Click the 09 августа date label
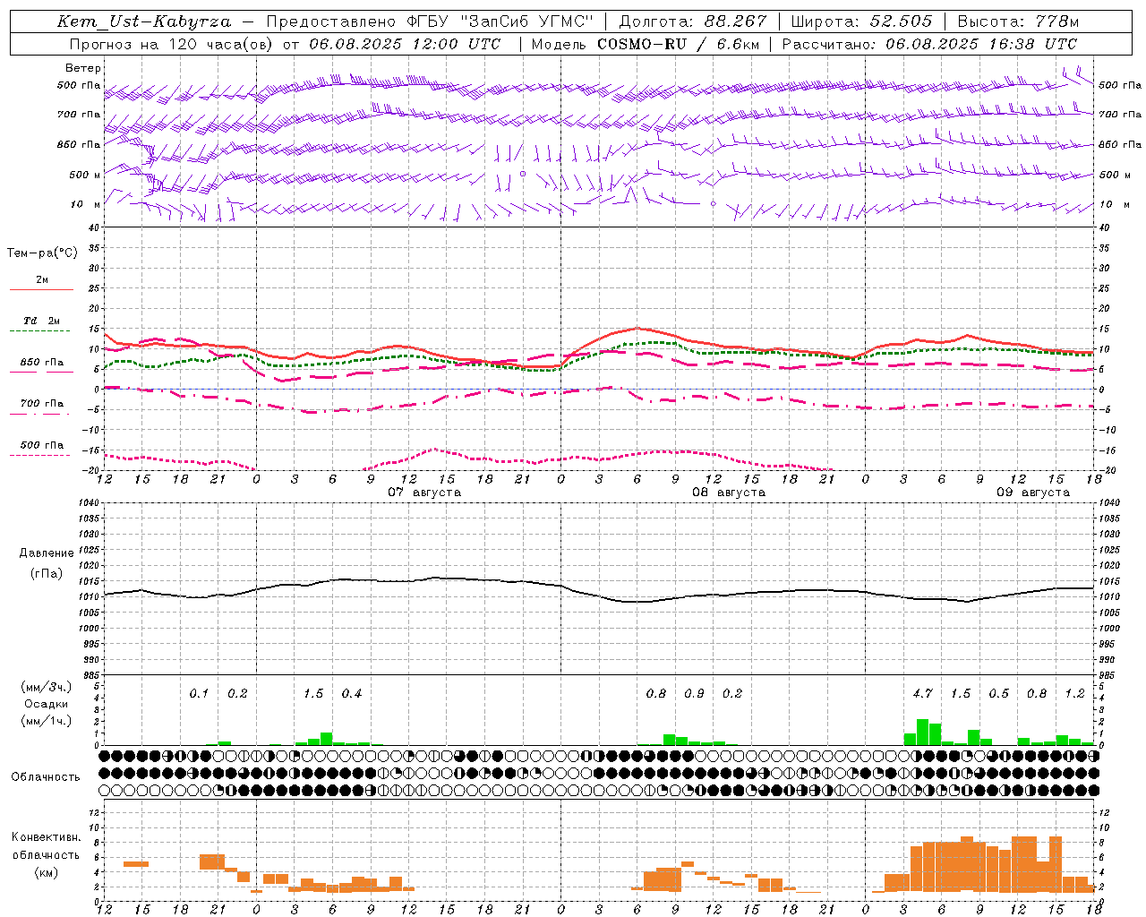Viewport: 1146px width, 917px height. (1033, 493)
